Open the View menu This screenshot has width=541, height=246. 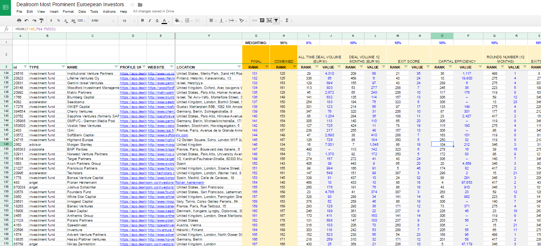point(41,11)
